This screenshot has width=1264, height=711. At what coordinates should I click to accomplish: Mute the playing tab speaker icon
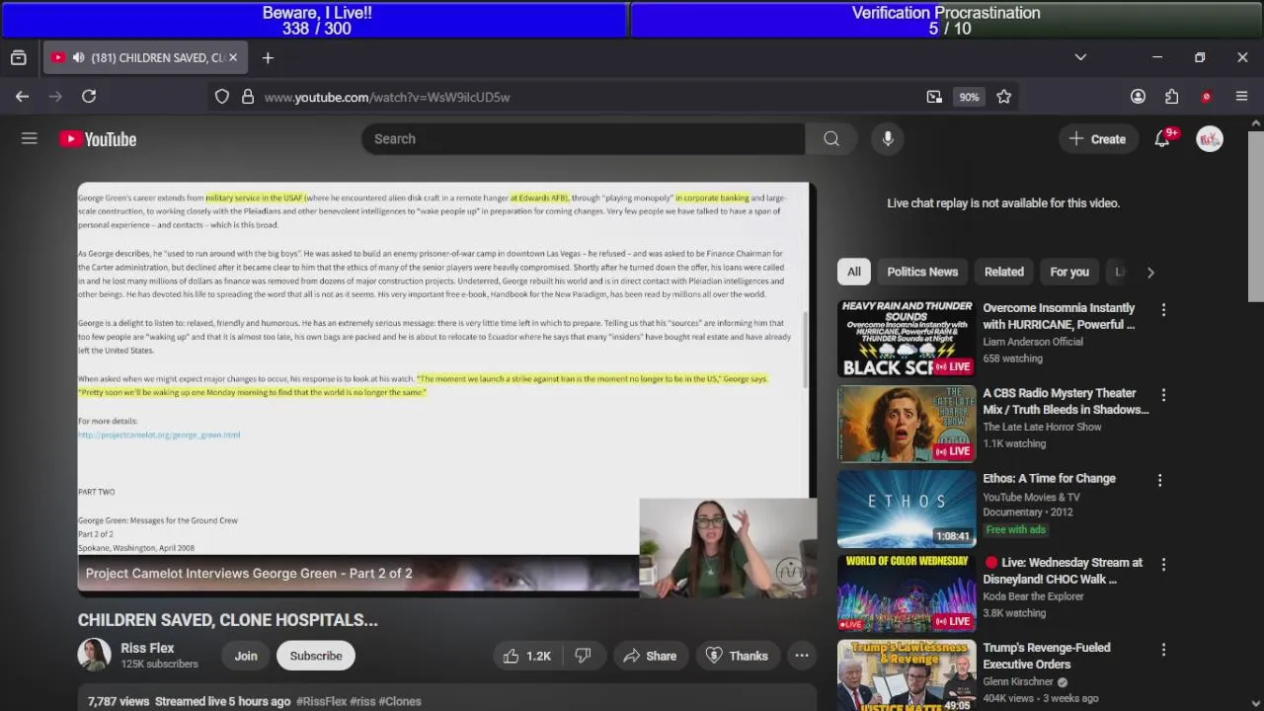pos(78,57)
